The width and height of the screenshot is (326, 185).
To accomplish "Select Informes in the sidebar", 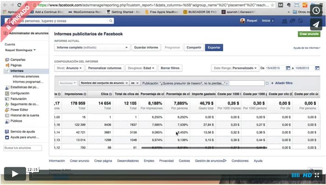I will coord(17,71).
